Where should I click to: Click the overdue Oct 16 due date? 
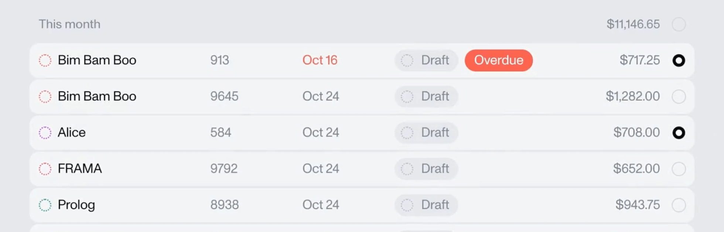point(320,60)
